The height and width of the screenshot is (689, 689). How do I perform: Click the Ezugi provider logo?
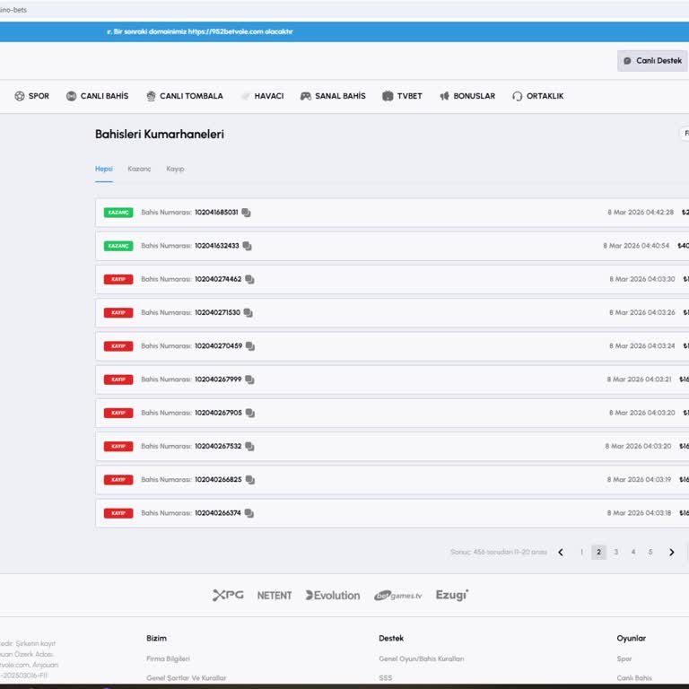(452, 595)
